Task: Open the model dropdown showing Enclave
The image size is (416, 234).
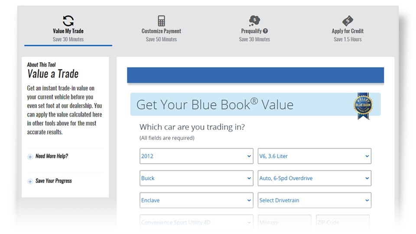Action: [x=196, y=200]
